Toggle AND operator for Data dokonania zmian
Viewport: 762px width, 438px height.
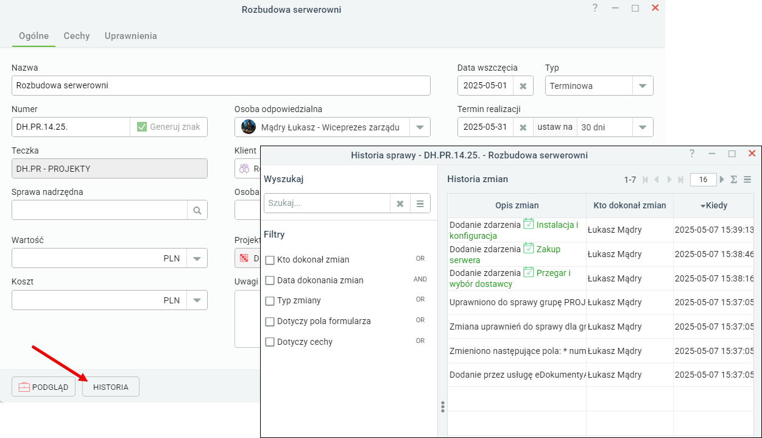pyautogui.click(x=420, y=280)
